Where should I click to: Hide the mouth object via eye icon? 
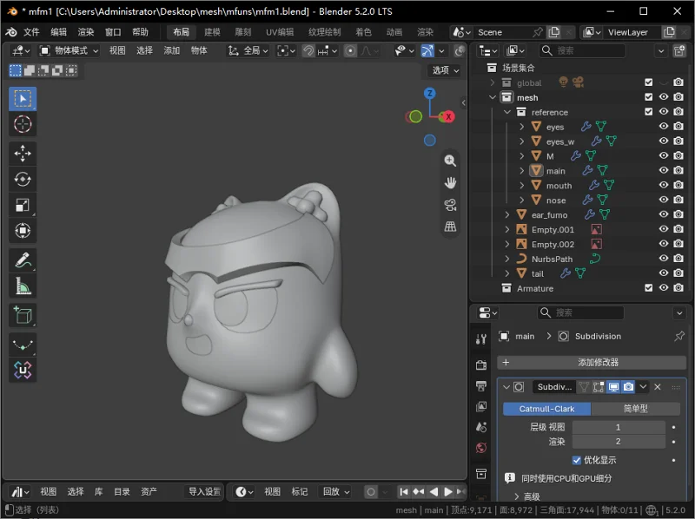click(x=664, y=185)
